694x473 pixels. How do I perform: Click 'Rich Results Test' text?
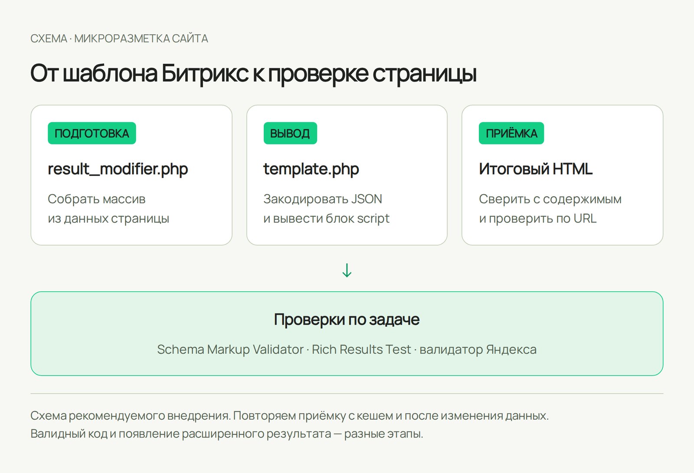[361, 349]
